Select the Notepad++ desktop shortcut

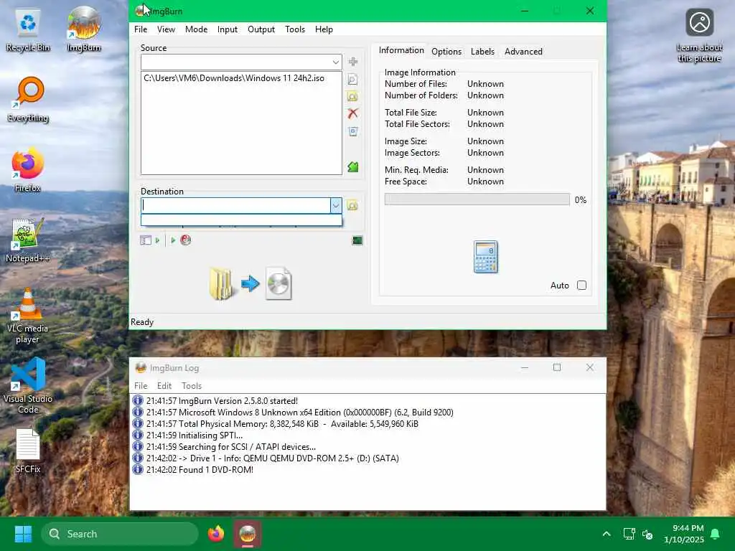[28, 240]
